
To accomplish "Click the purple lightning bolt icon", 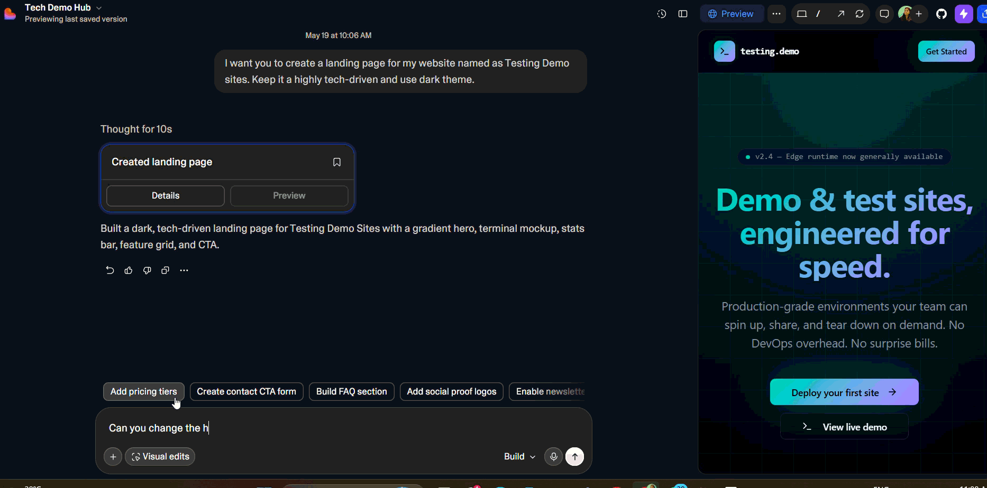I will point(964,14).
